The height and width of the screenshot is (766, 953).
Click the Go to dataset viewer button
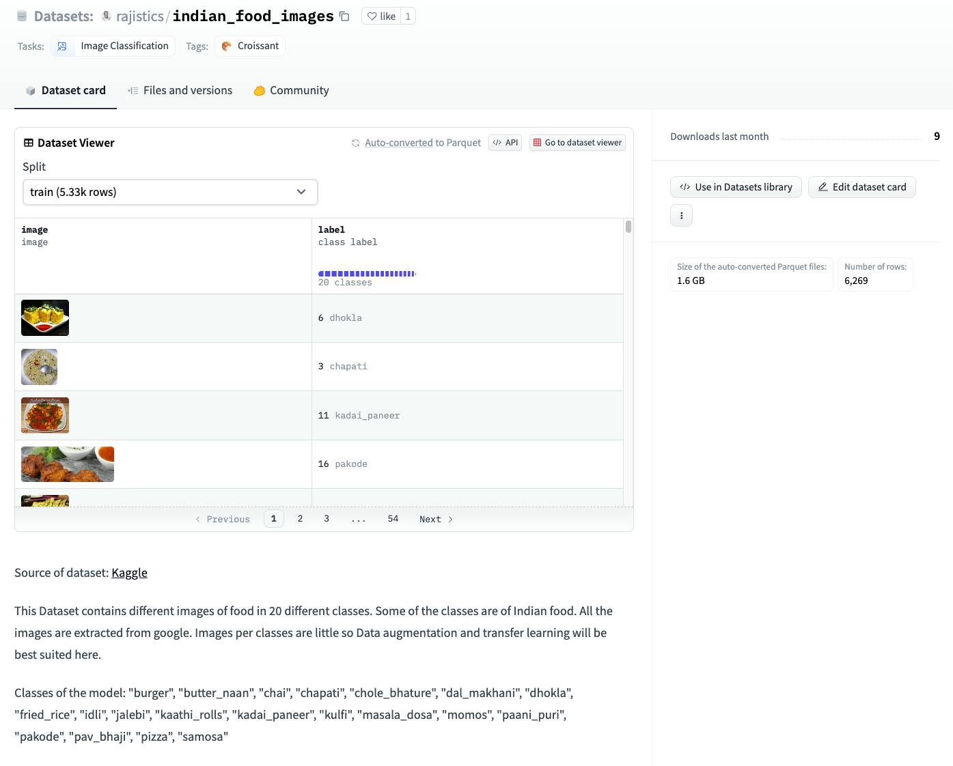[x=577, y=143]
